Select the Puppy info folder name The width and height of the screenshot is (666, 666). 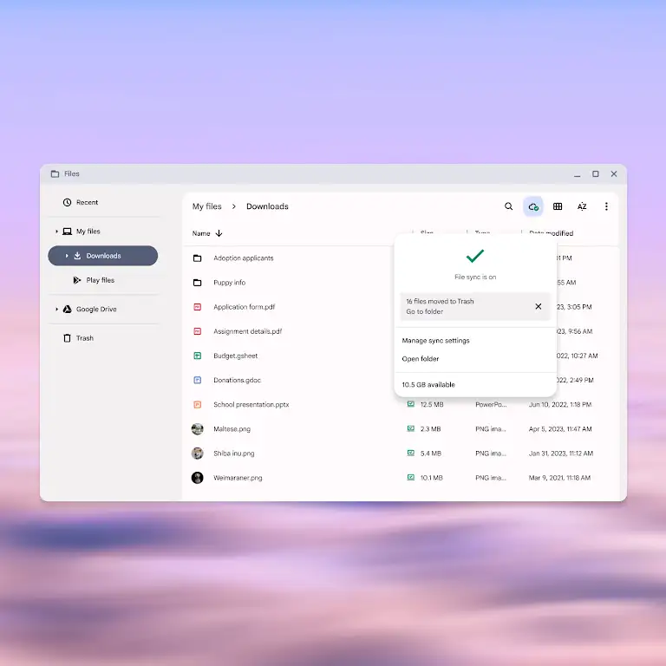tap(229, 283)
